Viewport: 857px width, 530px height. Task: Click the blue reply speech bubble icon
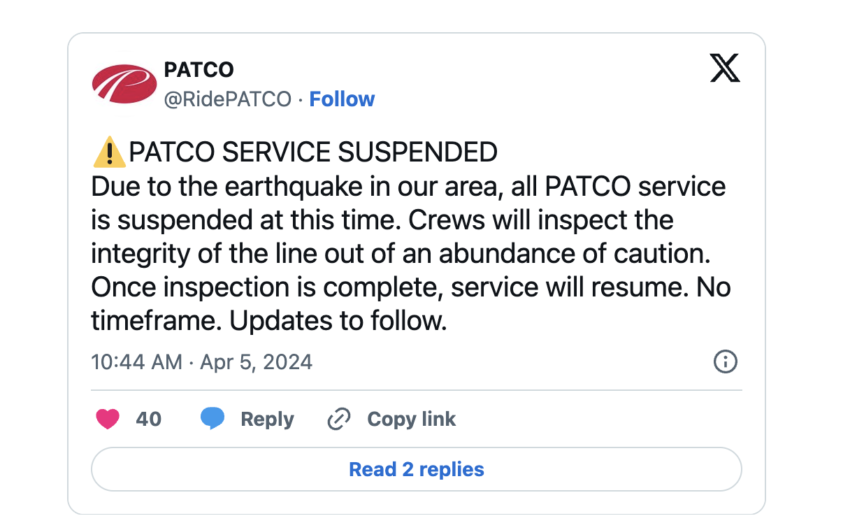(x=213, y=419)
